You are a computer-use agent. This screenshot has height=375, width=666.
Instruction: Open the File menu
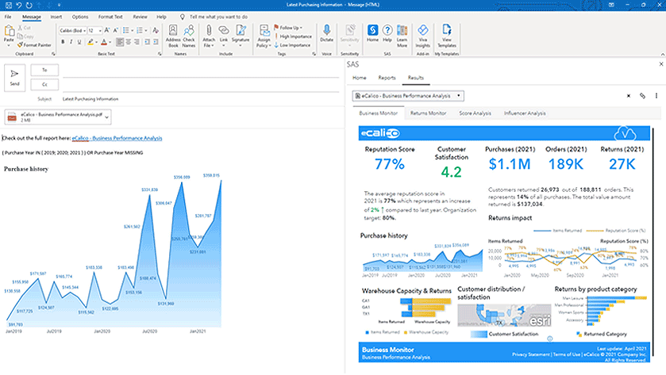click(8, 17)
